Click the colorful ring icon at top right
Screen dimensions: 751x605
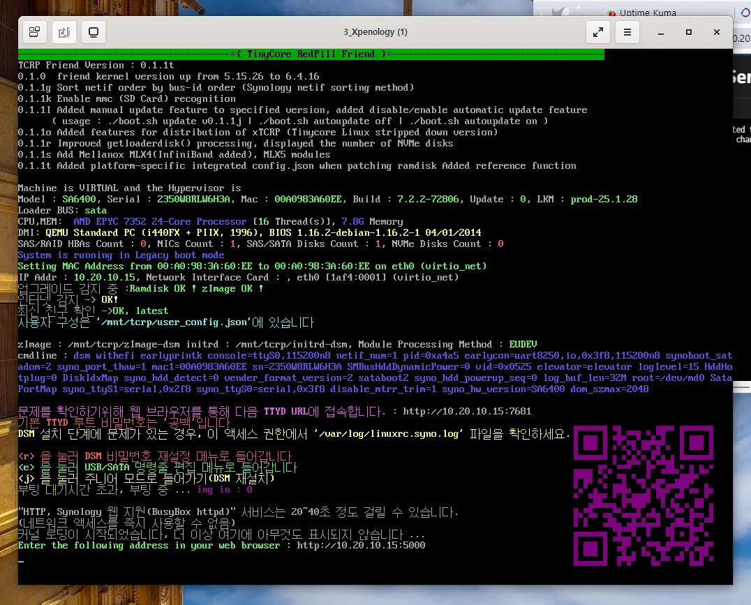745,13
